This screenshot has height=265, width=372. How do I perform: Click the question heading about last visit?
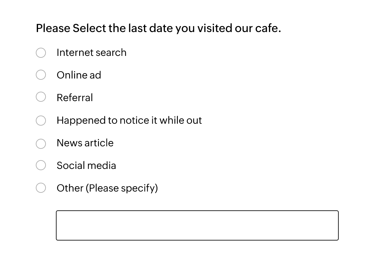158,28
